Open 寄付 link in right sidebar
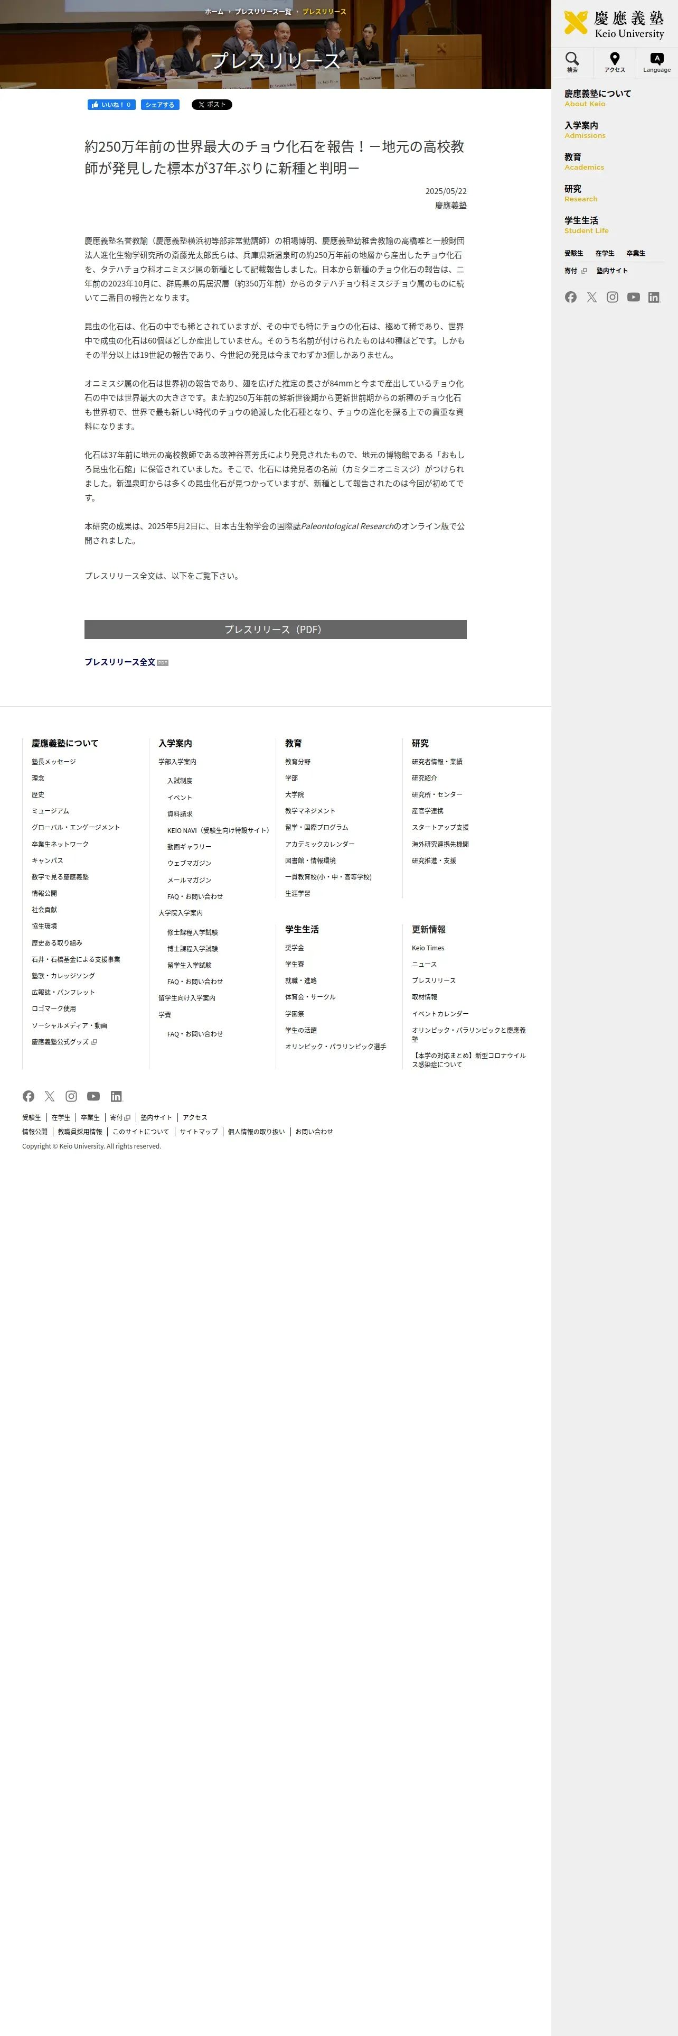 pos(576,271)
